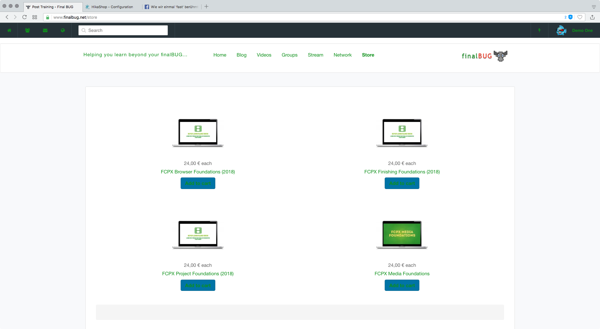Open the messages envelope icon
This screenshot has height=329, width=600.
pos(45,30)
